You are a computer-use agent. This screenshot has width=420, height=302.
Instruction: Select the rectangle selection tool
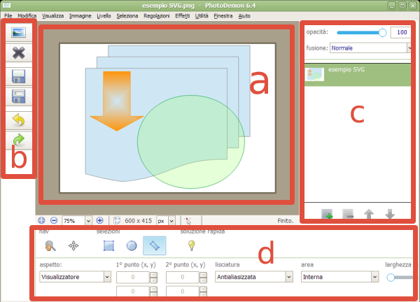pos(108,245)
